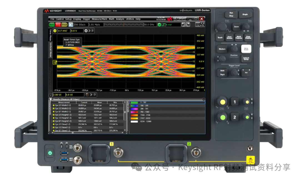Screen dimensions: 300x179
Task: Click the horizontal scrollbar right arrow in results
Action: [x=122, y=133]
